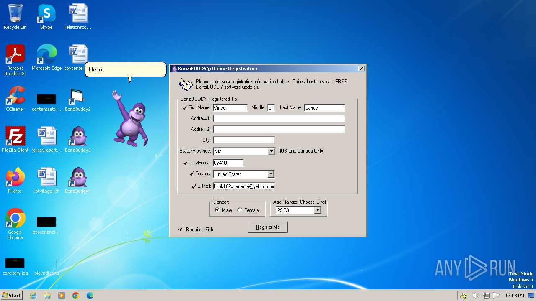Click the Last Name field
This screenshot has width=536, height=301.
tap(325, 107)
